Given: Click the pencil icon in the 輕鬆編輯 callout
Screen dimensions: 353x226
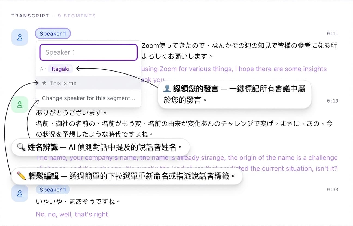Looking at the screenshot, I should (21, 176).
